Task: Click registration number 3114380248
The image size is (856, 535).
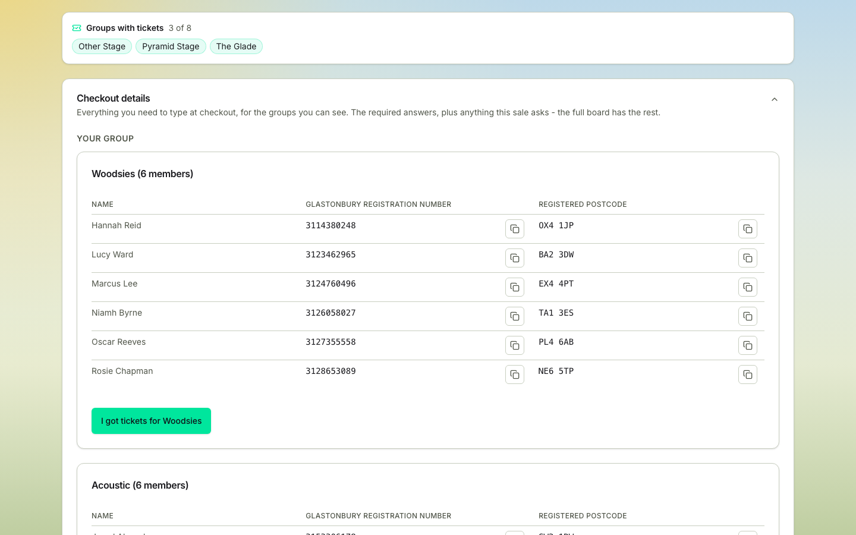Action: (331, 225)
